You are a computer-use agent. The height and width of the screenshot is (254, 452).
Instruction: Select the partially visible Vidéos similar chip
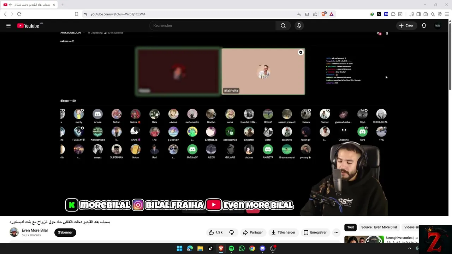411,227
